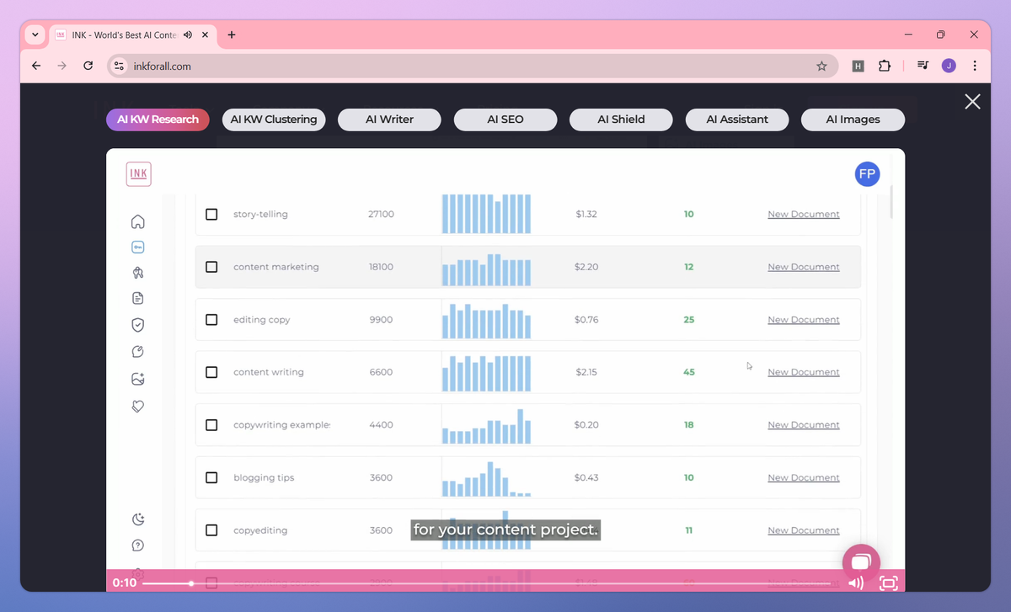Viewport: 1011px width, 612px height.
Task: Open the FP user avatar
Action: [x=867, y=174]
